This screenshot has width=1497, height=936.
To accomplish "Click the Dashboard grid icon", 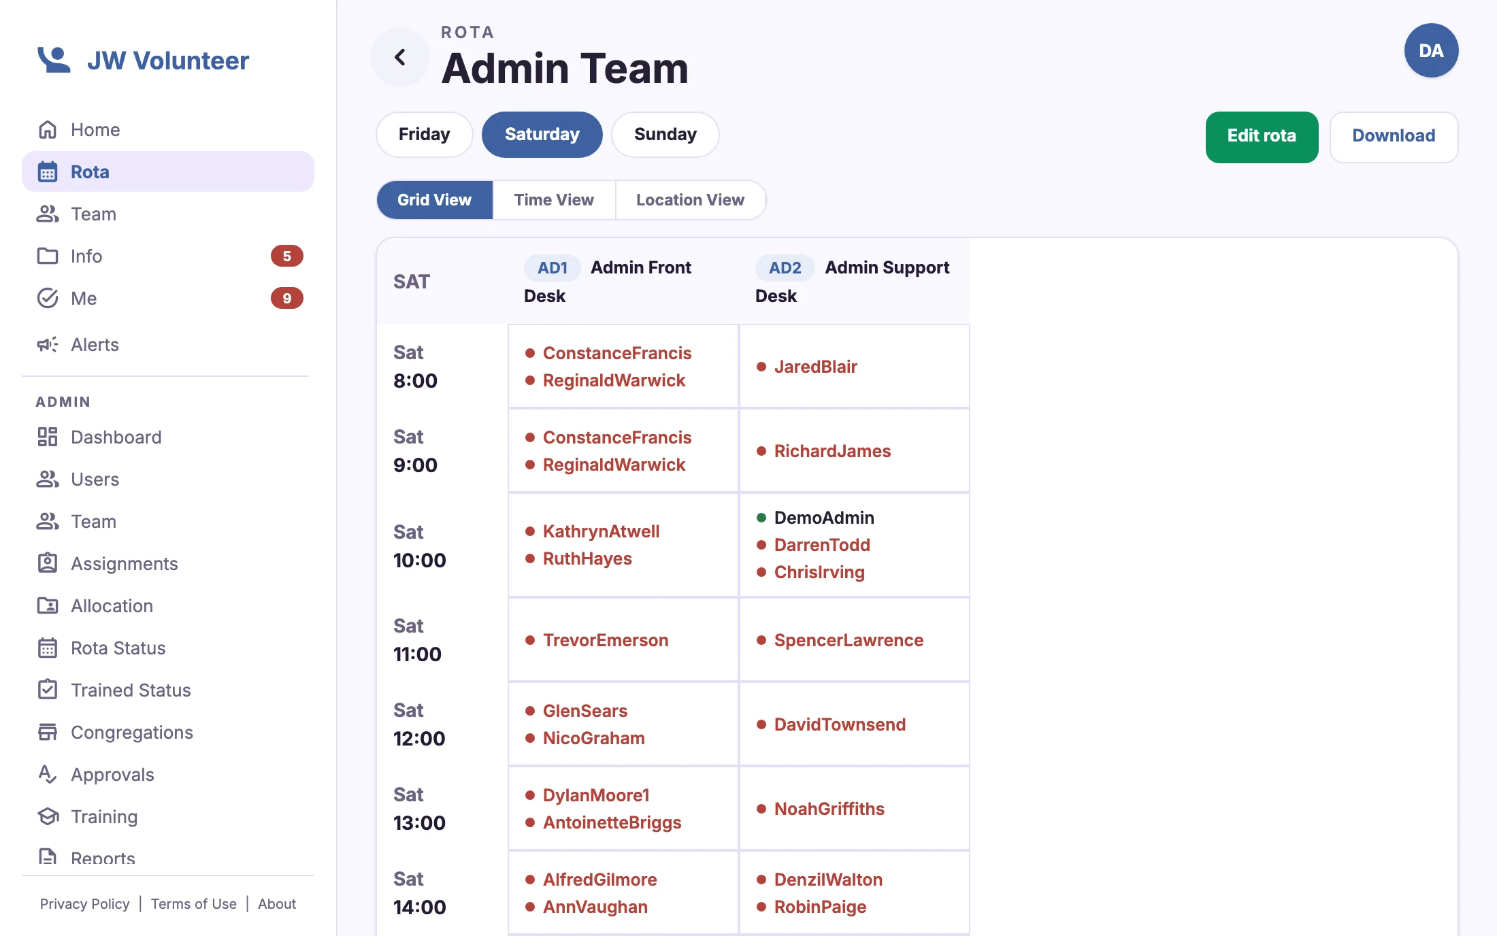I will tap(48, 437).
